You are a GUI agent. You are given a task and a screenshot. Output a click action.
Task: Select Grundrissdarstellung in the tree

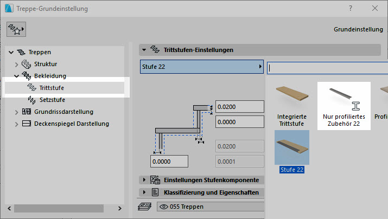click(63, 112)
